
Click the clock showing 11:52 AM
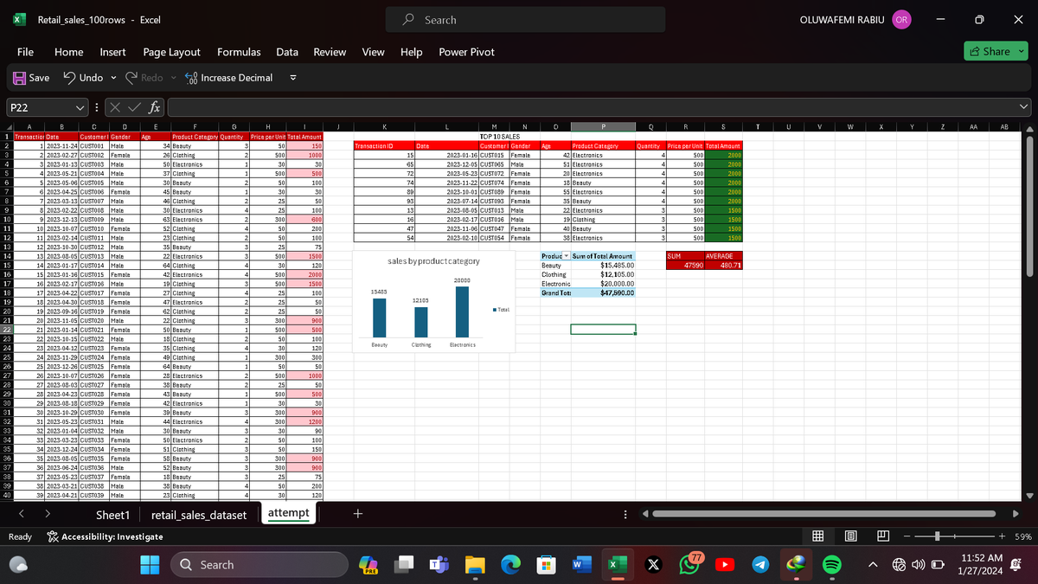click(x=982, y=558)
